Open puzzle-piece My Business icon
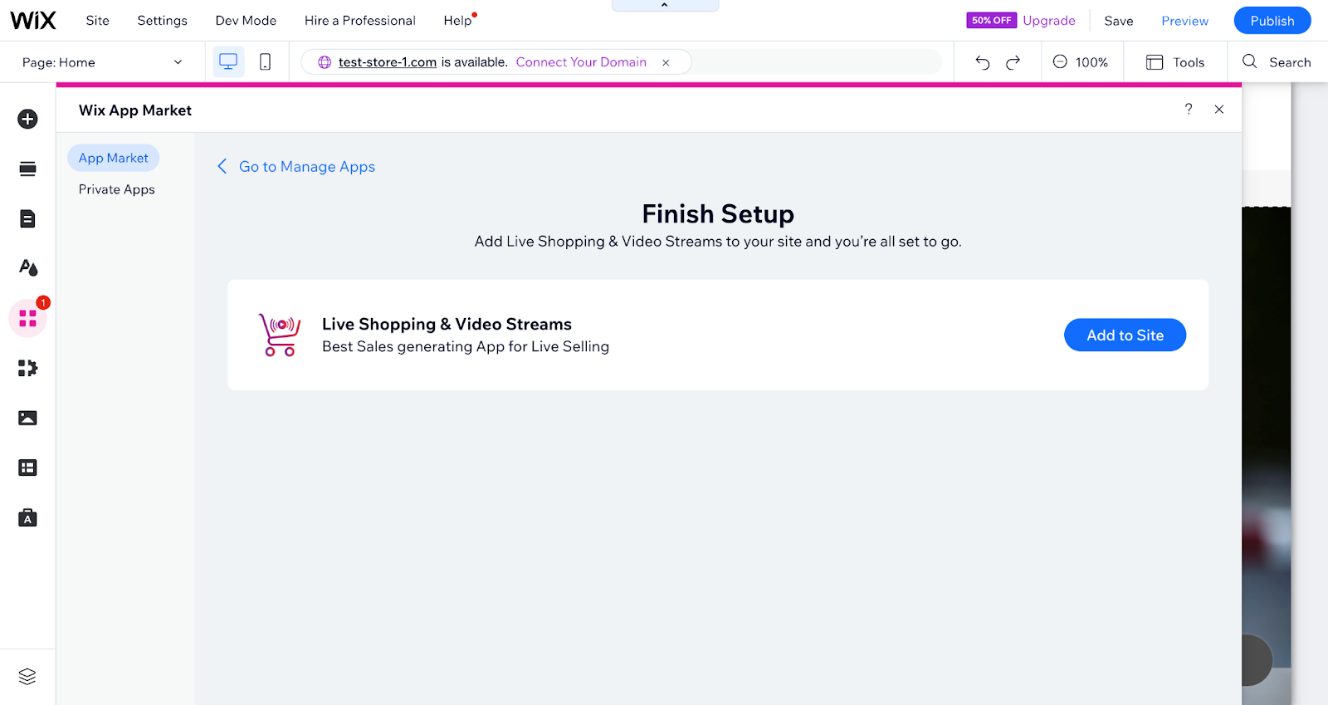 click(27, 369)
